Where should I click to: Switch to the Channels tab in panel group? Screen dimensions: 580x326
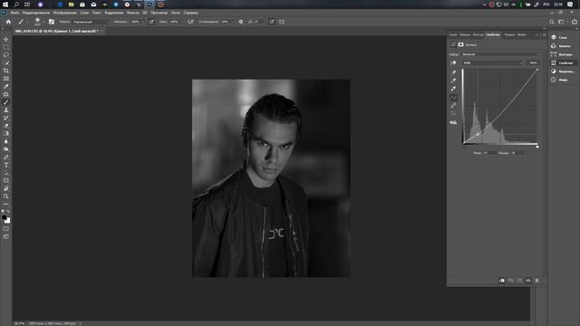[x=465, y=34]
